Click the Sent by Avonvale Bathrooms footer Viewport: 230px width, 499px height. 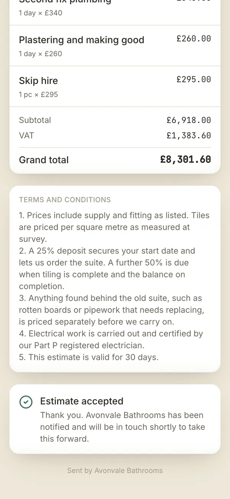click(x=115, y=471)
